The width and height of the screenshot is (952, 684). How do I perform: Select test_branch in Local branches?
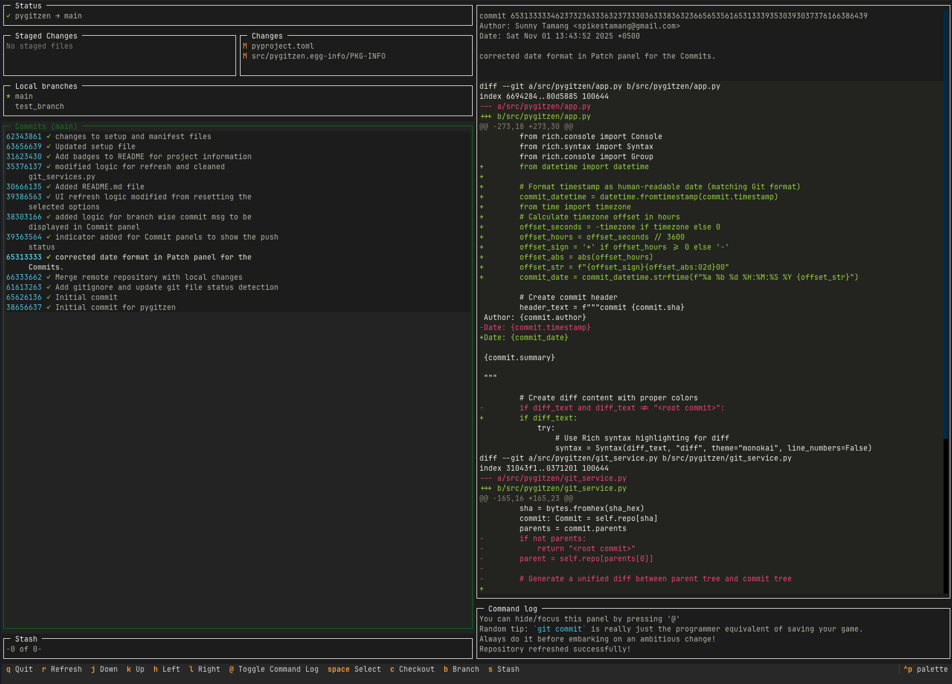(x=39, y=106)
